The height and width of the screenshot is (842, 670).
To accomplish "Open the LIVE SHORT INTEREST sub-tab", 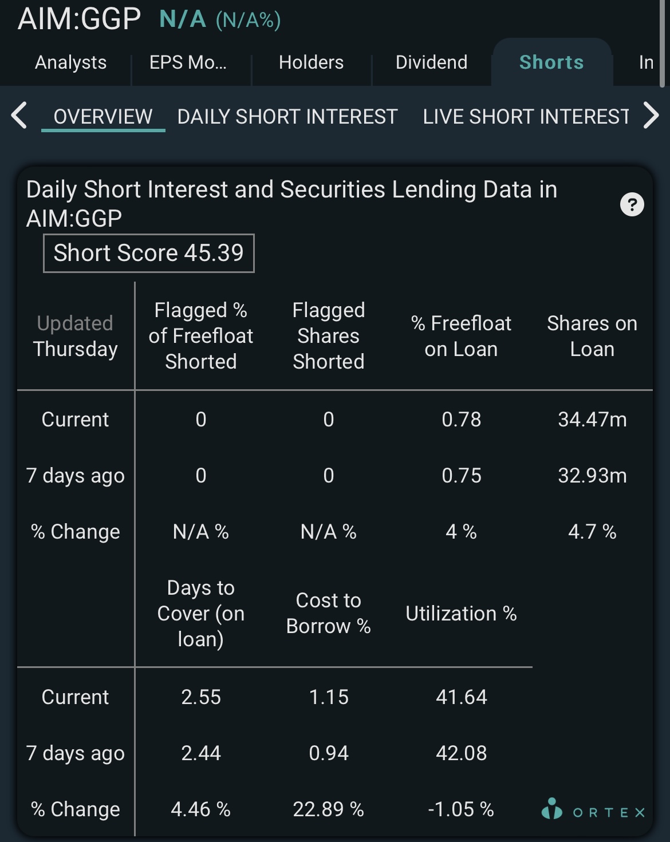I will pos(526,116).
